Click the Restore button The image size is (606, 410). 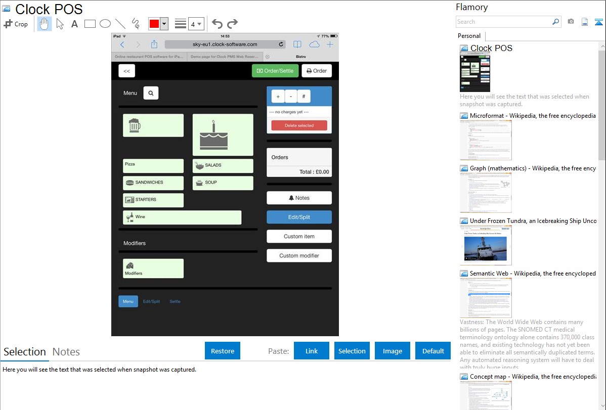point(223,351)
